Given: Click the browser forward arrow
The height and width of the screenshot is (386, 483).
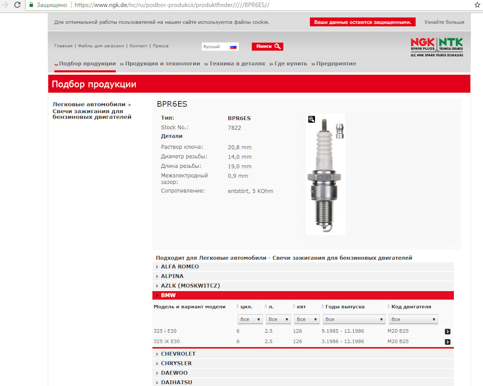Looking at the screenshot, I should click(5, 5).
